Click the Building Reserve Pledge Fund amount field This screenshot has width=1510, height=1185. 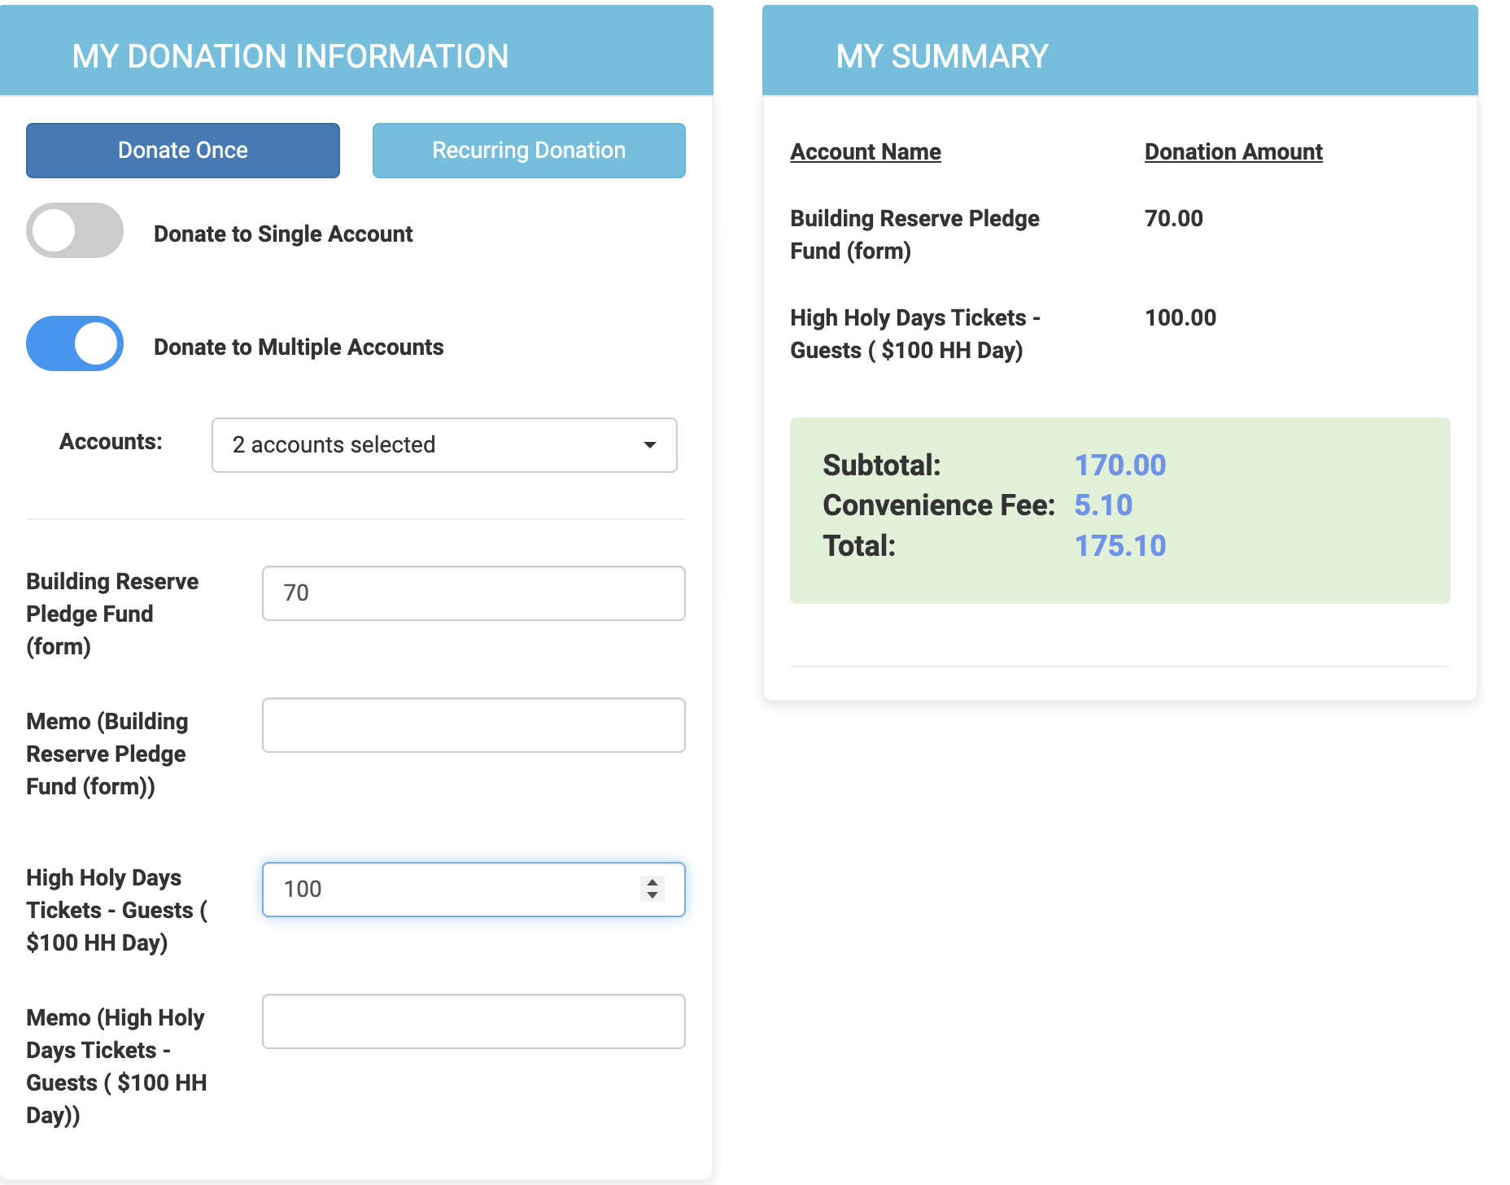tap(473, 593)
